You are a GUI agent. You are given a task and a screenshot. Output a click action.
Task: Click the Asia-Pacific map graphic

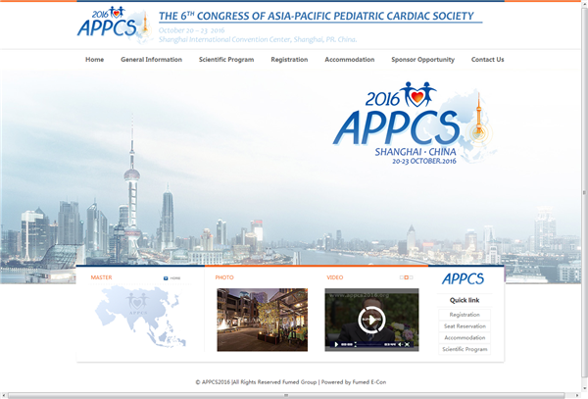pyautogui.click(x=137, y=319)
